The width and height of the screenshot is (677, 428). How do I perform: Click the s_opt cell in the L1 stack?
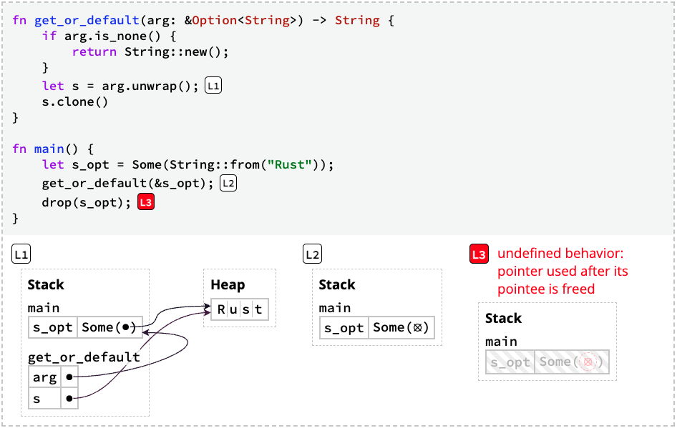(x=53, y=327)
